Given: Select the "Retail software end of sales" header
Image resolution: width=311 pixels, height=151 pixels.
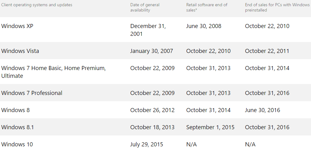Looking at the screenshot, I should click(207, 7).
